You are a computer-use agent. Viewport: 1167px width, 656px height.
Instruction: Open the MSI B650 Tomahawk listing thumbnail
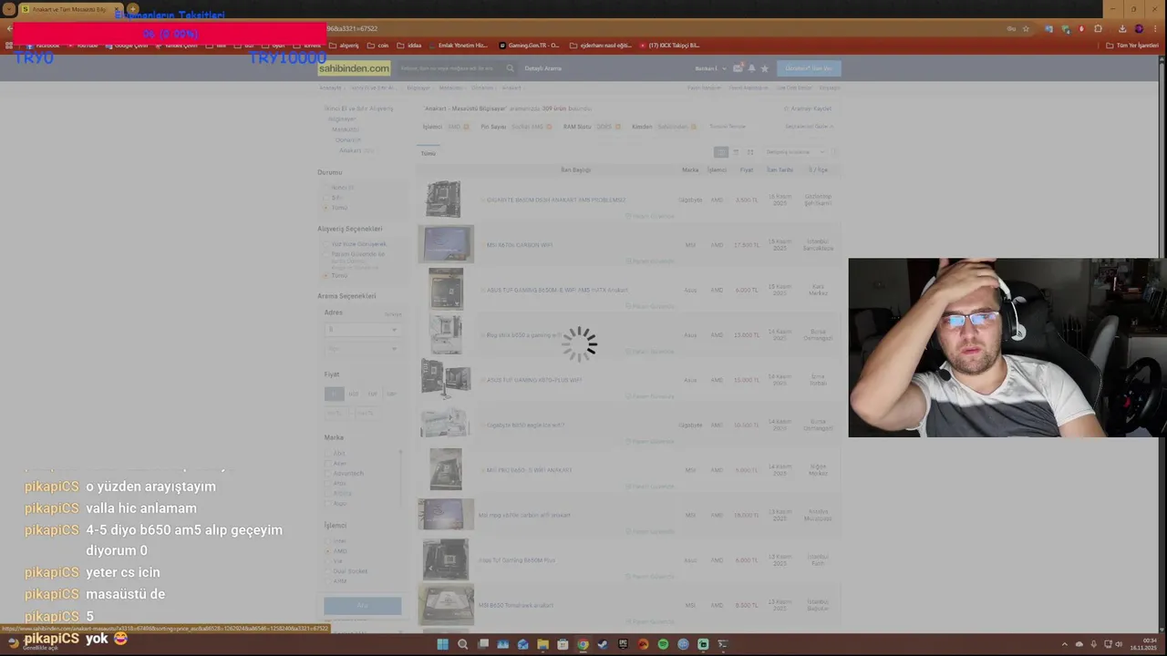pos(445,605)
